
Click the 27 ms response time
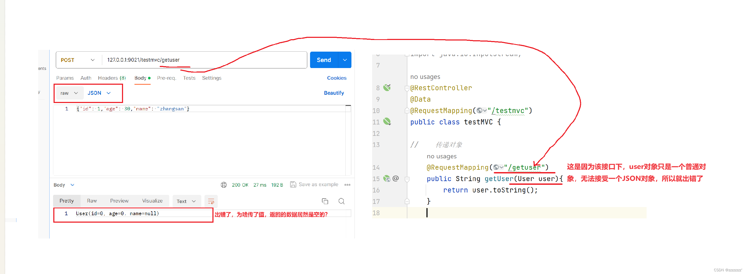[260, 185]
